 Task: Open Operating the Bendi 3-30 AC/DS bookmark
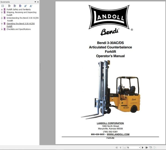pos(21,25)
